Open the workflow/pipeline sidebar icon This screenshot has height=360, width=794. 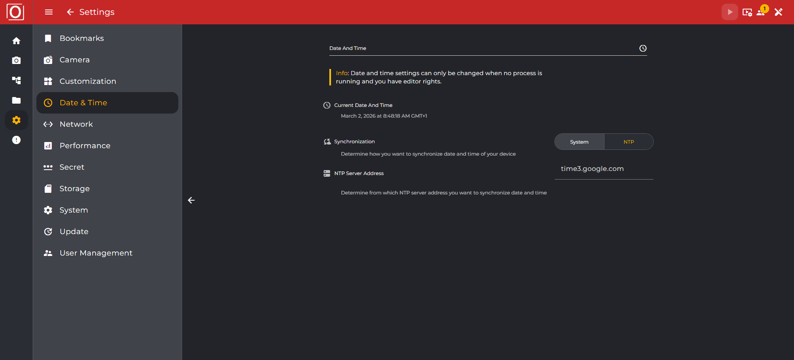pyautogui.click(x=16, y=81)
